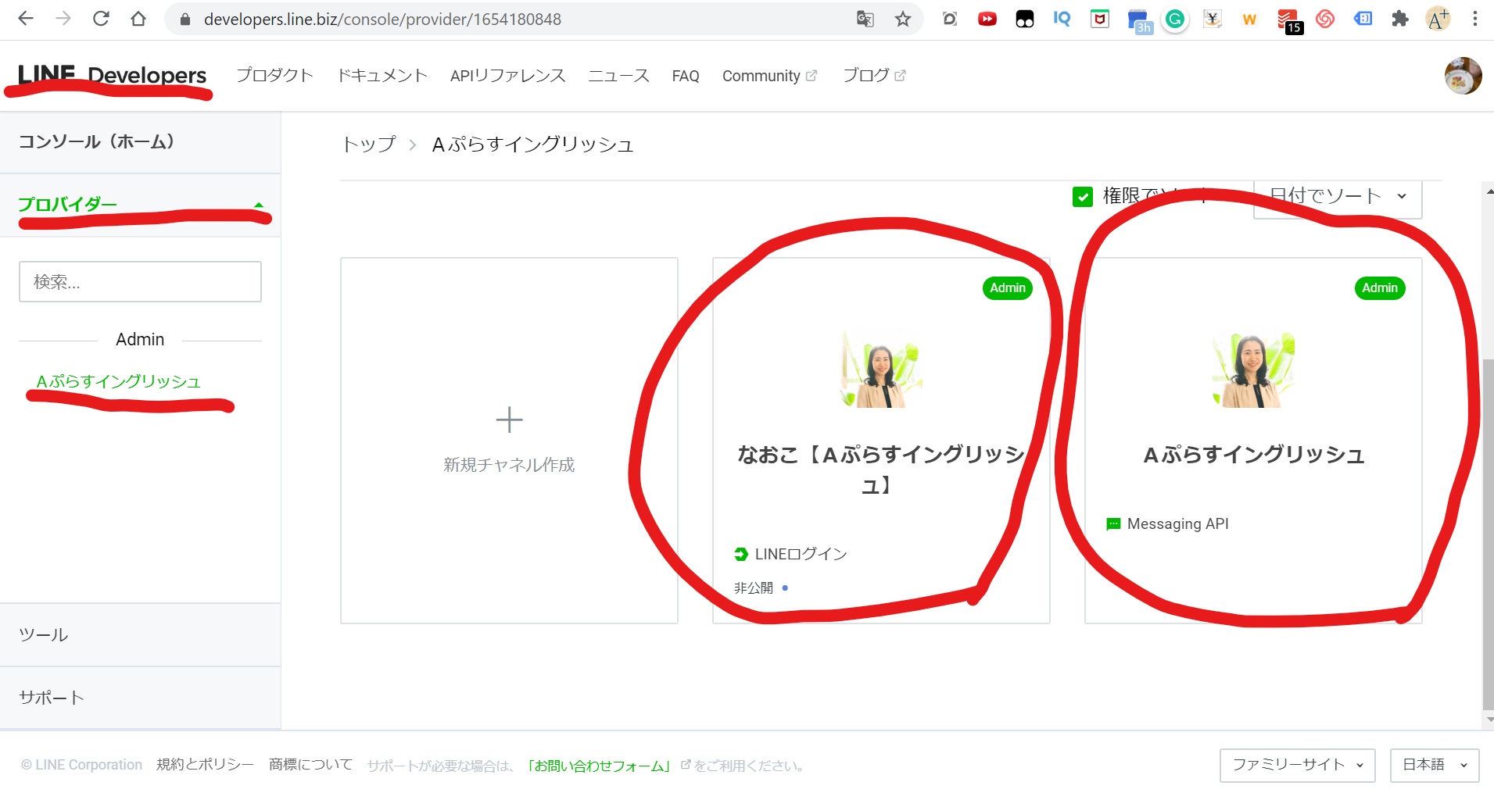Viewport: 1494px width, 800px height.
Task: Open the puzzle-piece extensions menu
Action: pyautogui.click(x=1400, y=19)
